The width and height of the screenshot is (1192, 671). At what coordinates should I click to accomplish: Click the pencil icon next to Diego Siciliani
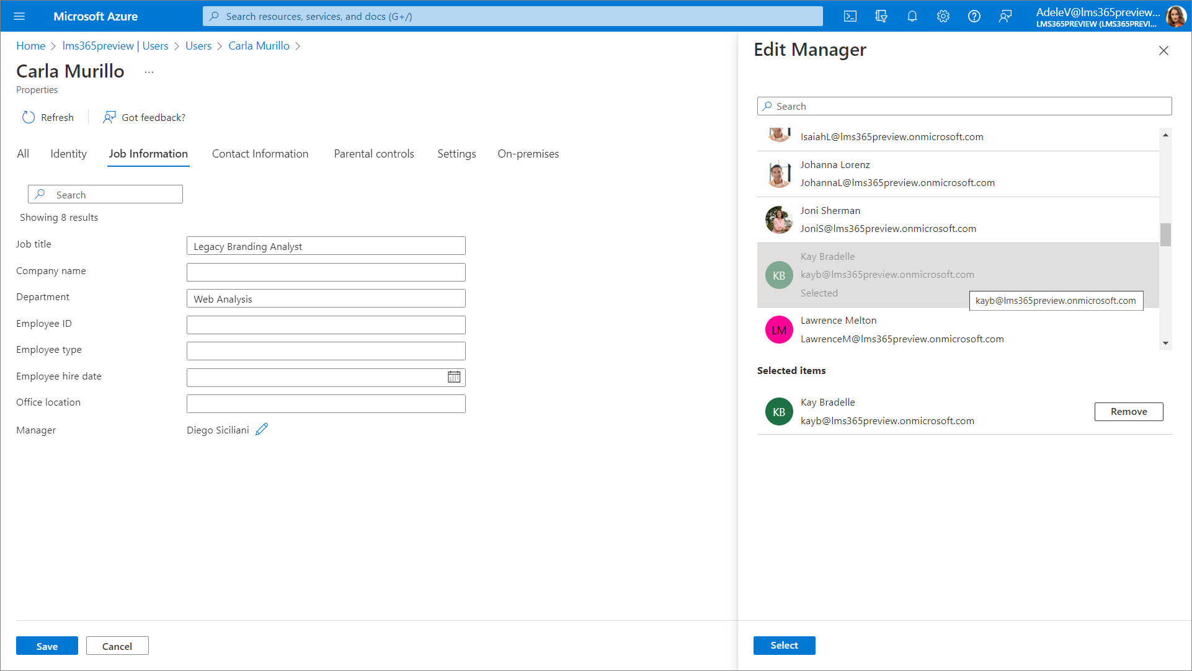262,429
